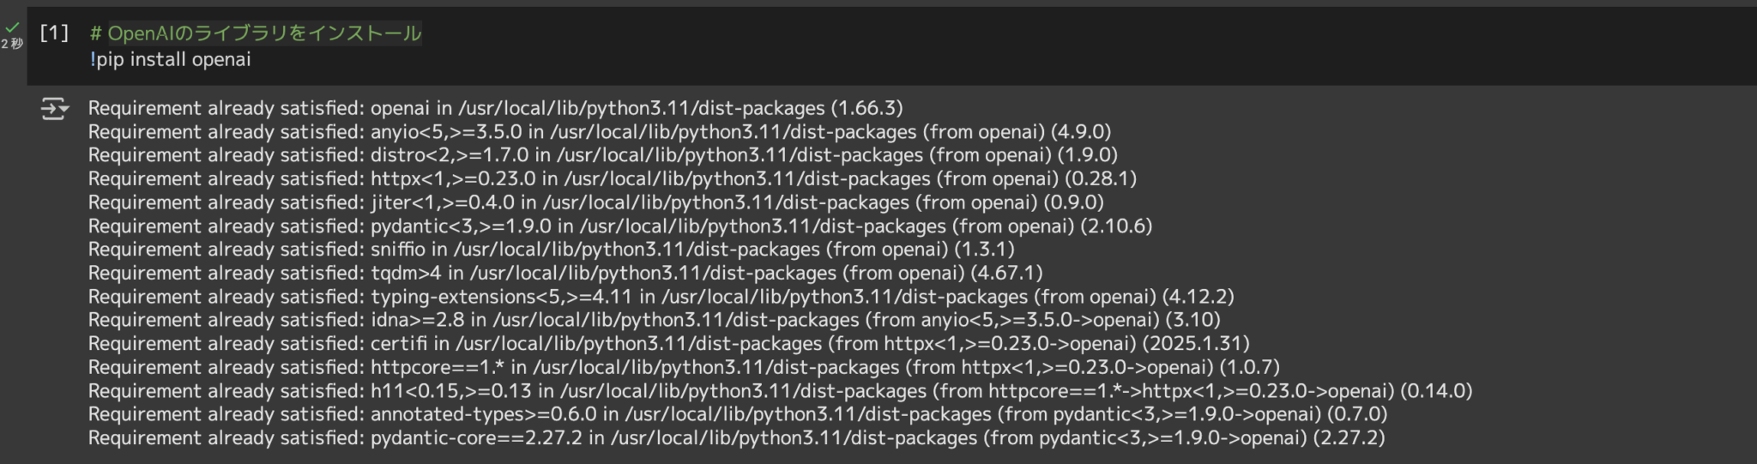The width and height of the screenshot is (1757, 464).
Task: Click the h11<0.15,>=0.13 output line
Action: pyautogui.click(x=779, y=391)
